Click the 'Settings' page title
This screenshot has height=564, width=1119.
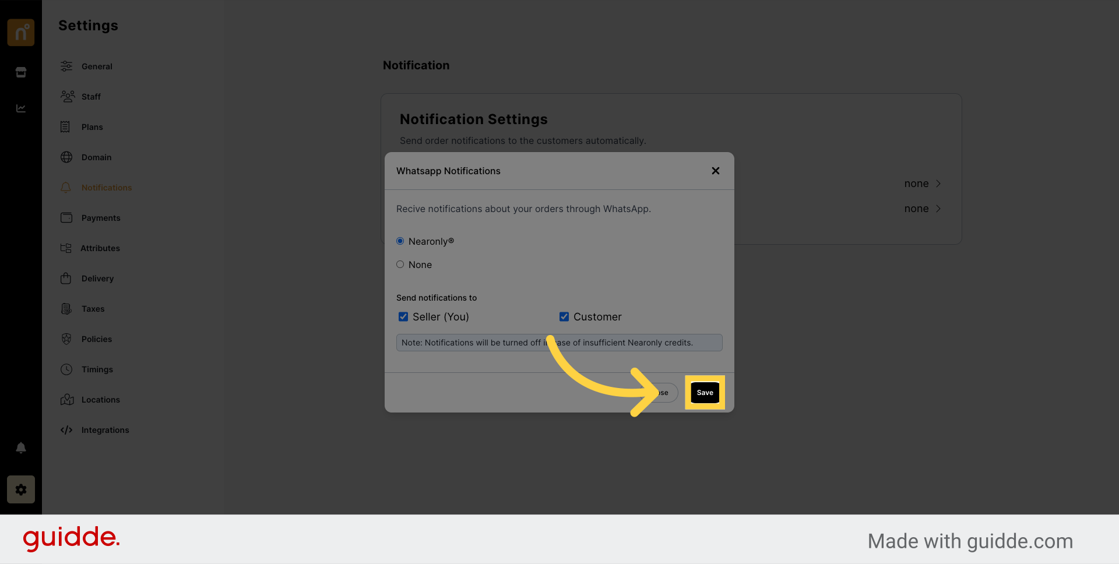click(x=88, y=26)
